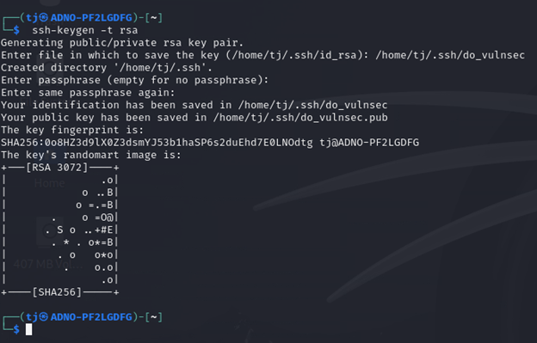Click the SHA256 fingerprint string
This screenshot has width=537, height=343.
click(x=157, y=142)
